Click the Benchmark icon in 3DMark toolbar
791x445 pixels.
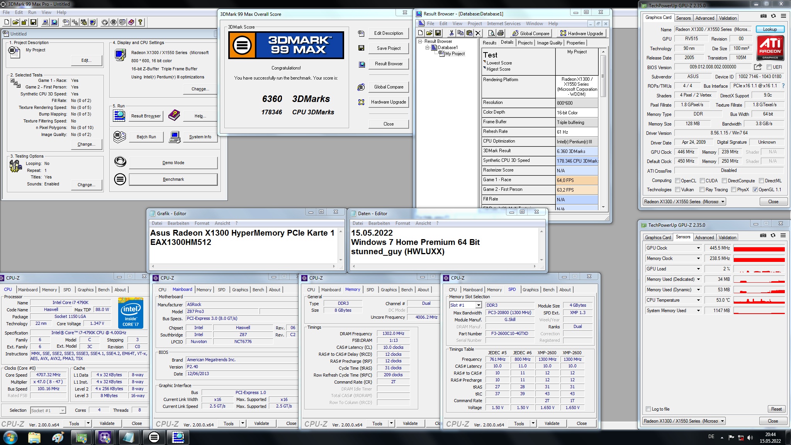tap(114, 22)
